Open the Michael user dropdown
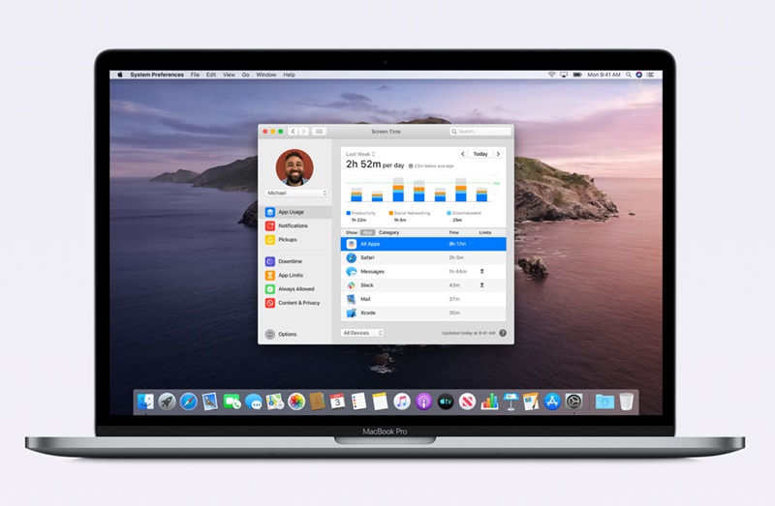Viewport: 775px width, 506px height. (298, 193)
